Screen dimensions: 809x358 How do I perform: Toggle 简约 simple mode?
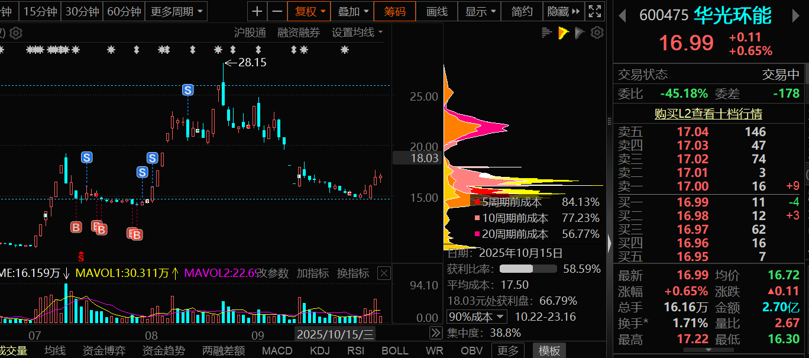pos(522,11)
